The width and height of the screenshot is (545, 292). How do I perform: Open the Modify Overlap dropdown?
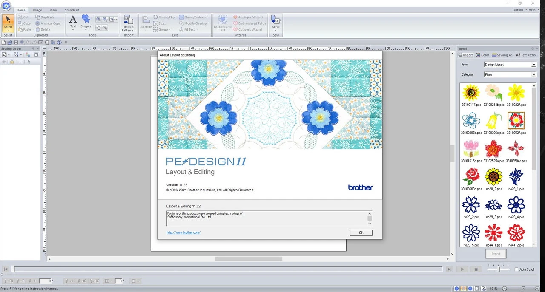pos(209,23)
